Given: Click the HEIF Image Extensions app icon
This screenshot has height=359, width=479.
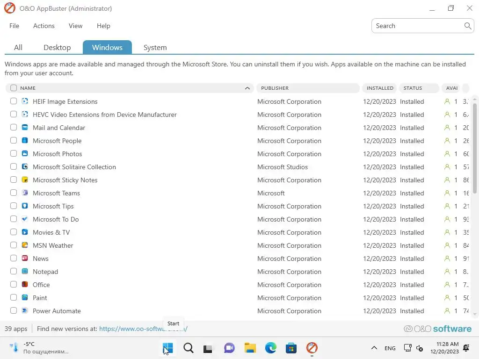Looking at the screenshot, I should [x=25, y=101].
